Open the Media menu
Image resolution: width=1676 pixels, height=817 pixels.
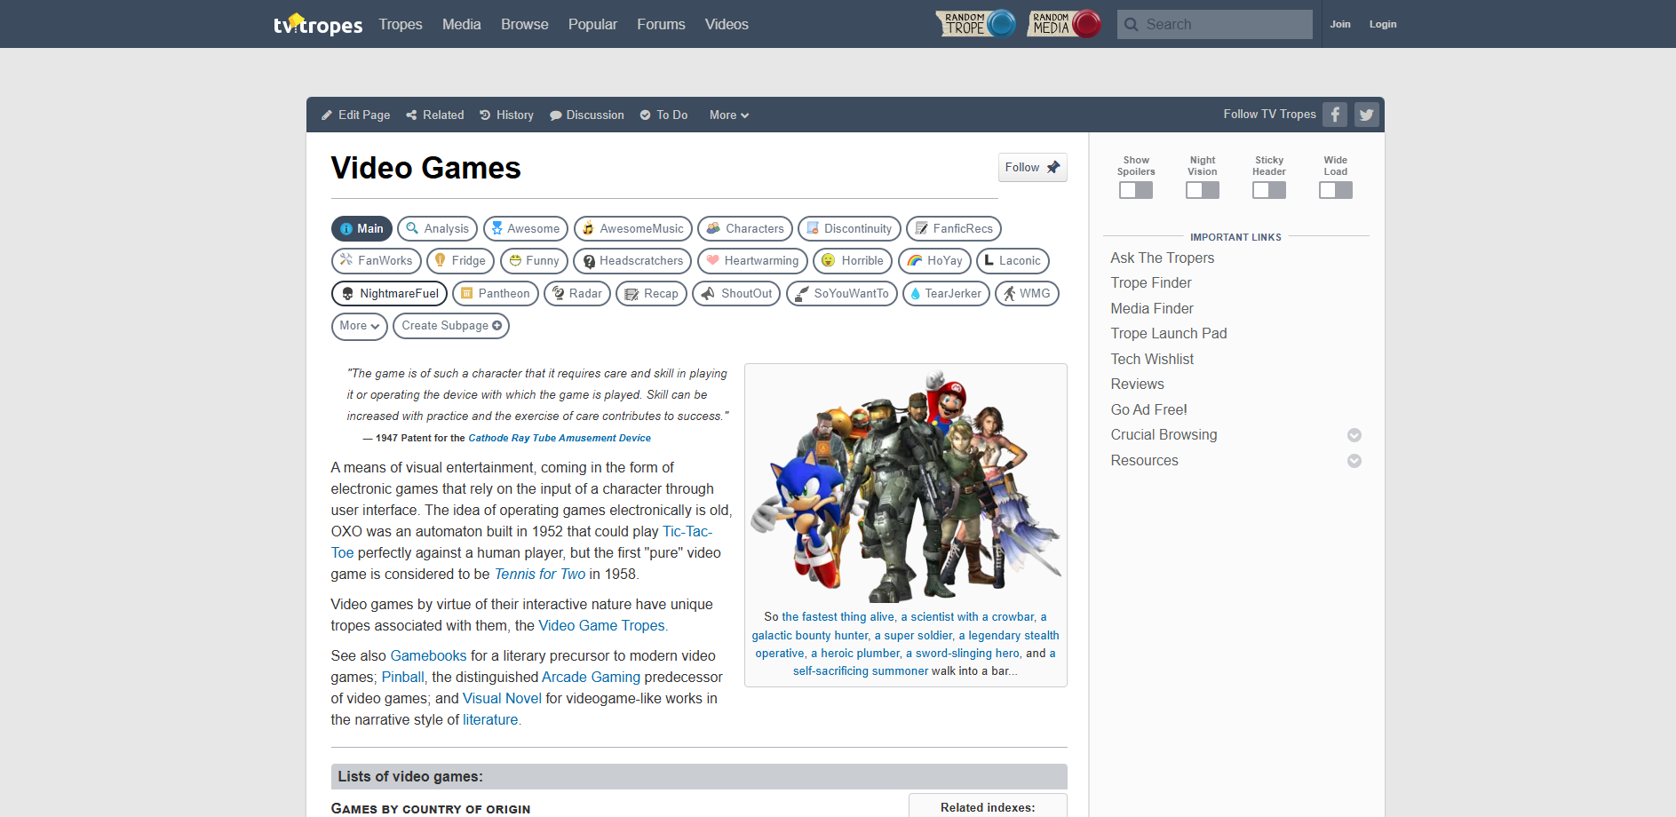tap(462, 24)
